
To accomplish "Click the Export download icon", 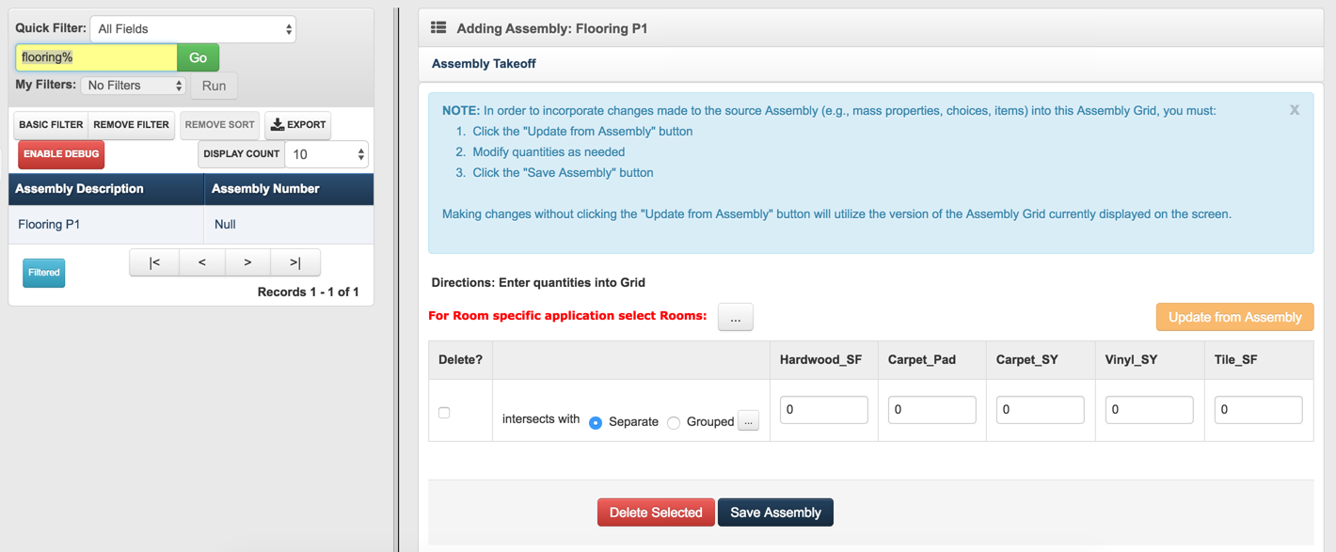I will click(x=277, y=125).
